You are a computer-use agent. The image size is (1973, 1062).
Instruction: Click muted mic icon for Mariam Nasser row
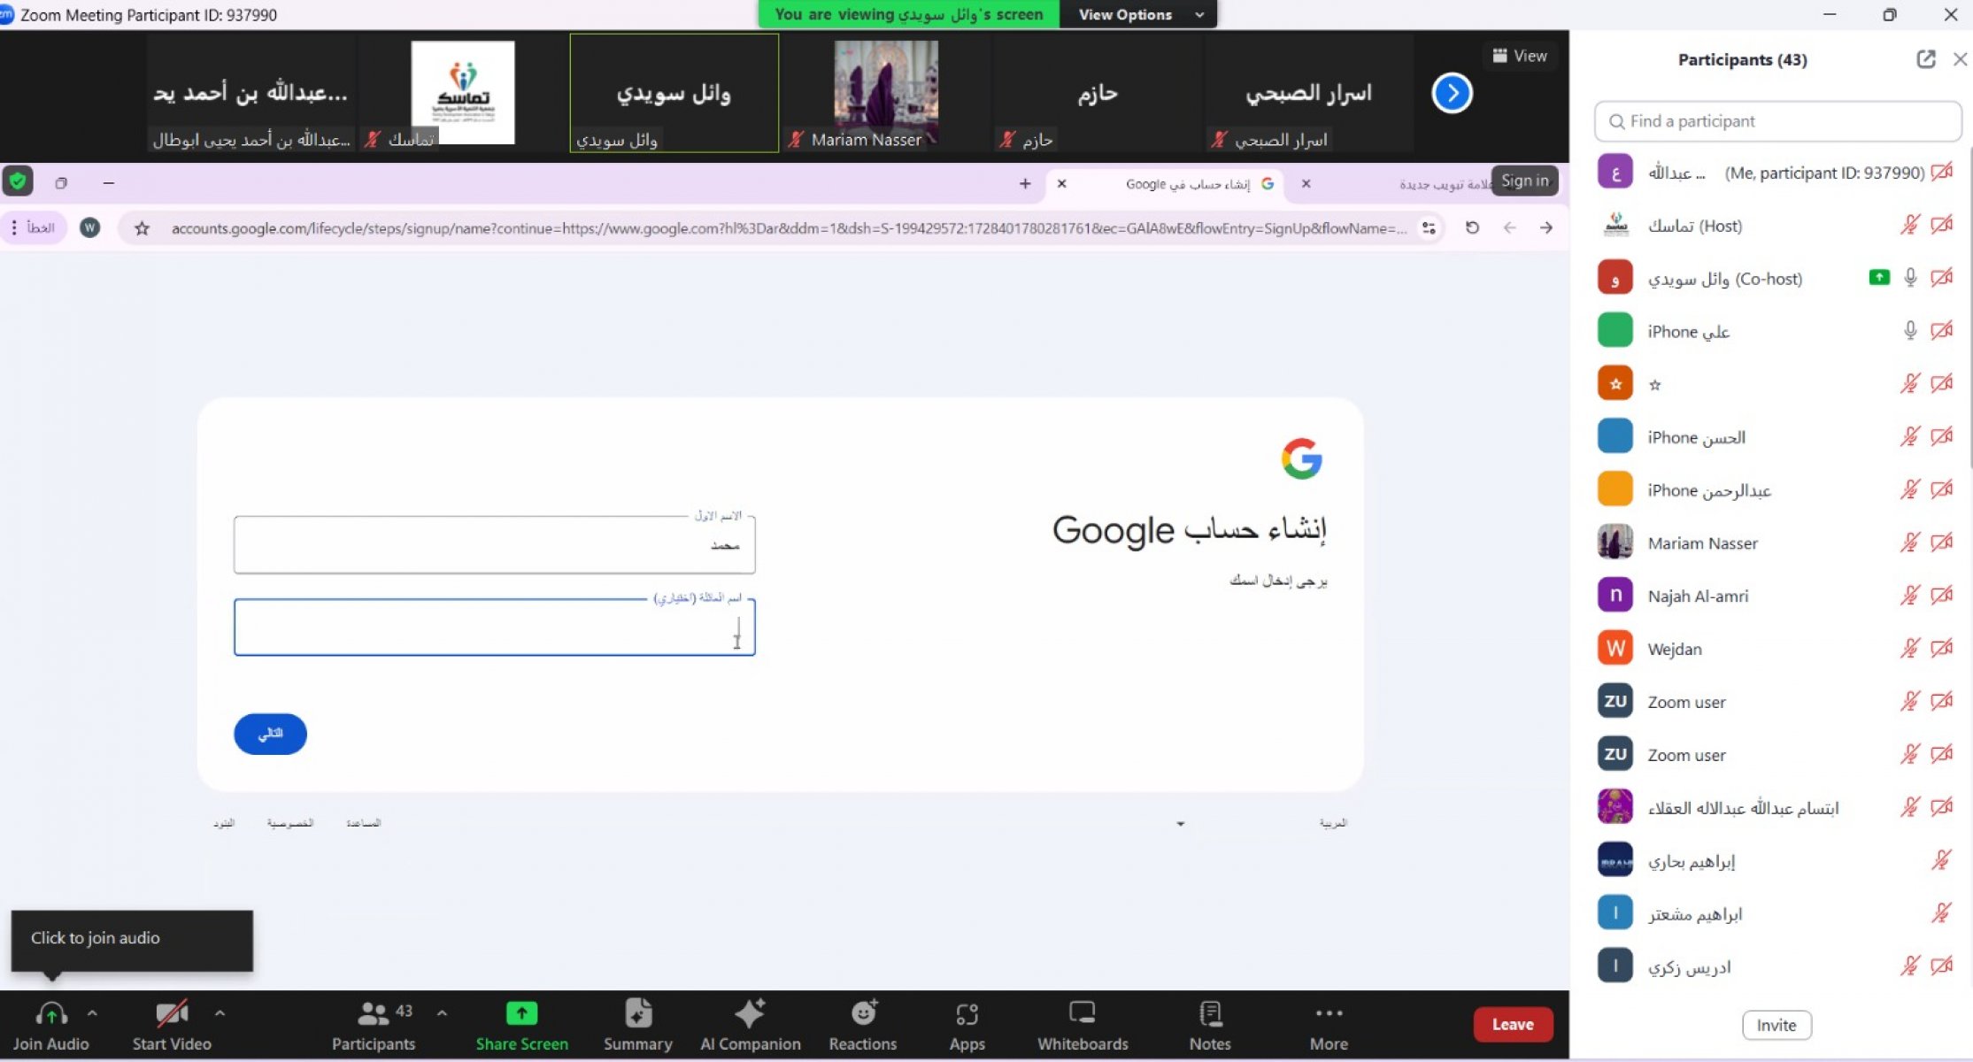(1910, 543)
